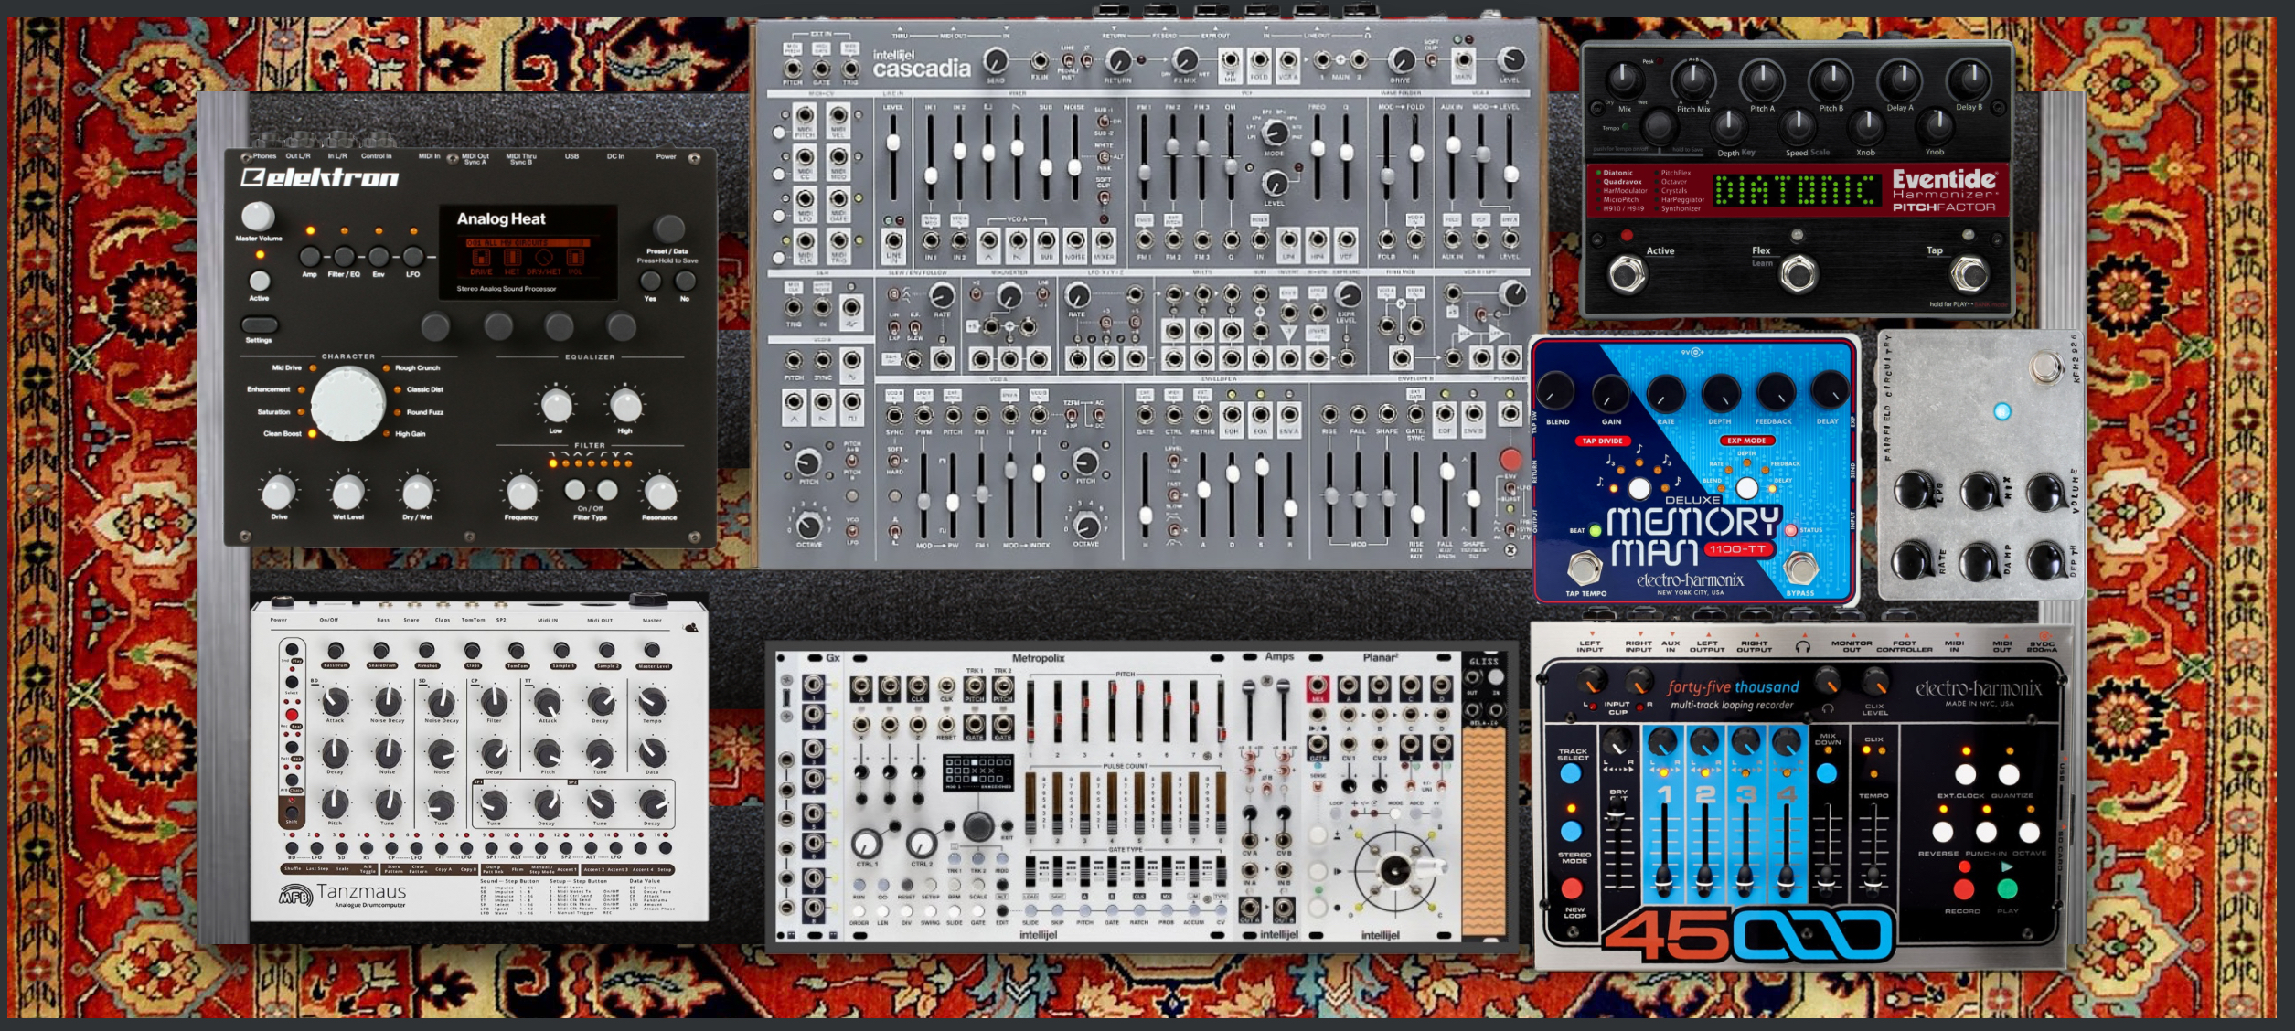Viewport: 2295px width, 1031px height.
Task: Click the BassDrum level knob on the Tanzmaus
Action: point(336,651)
